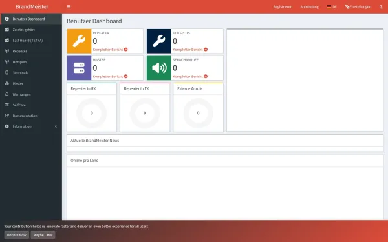
Task: Open SelfCare sidebar entry
Action: (31, 105)
